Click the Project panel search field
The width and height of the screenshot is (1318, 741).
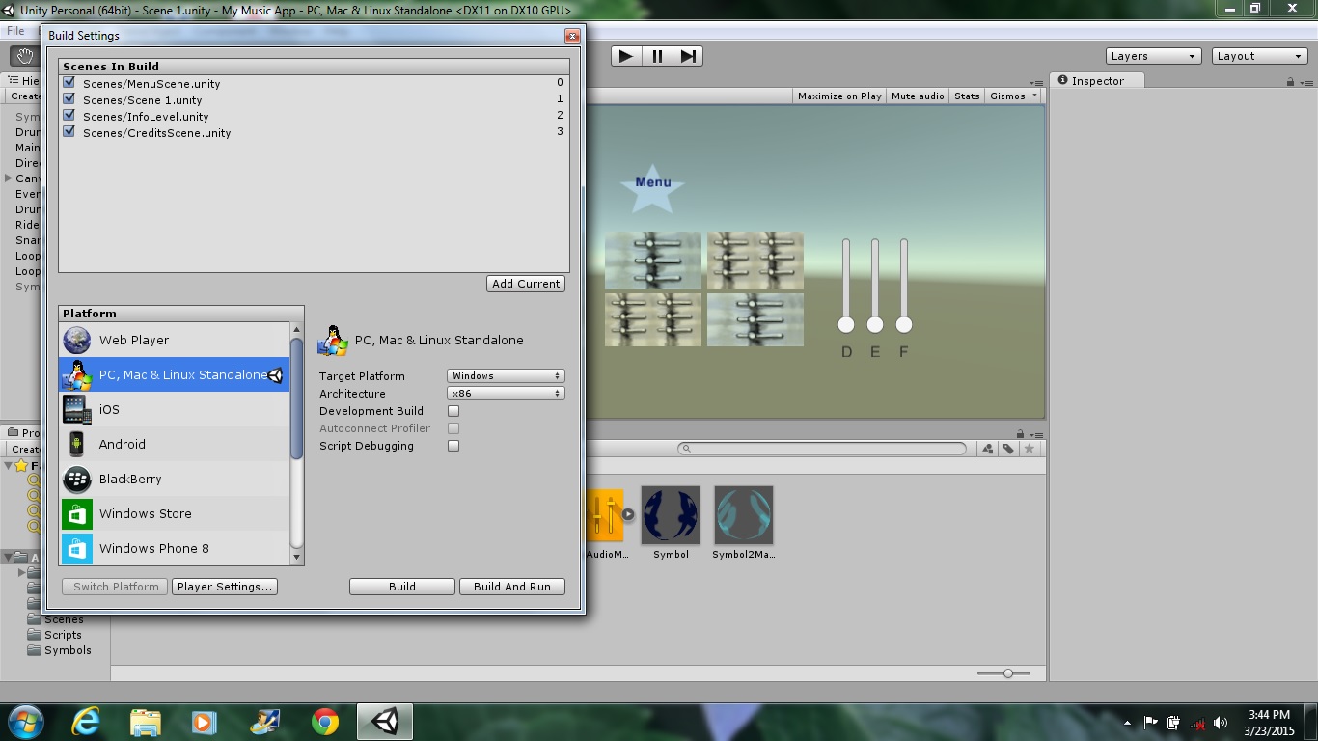click(x=822, y=449)
